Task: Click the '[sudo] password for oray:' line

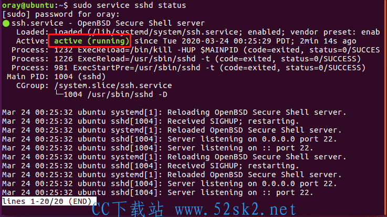Action: (x=61, y=14)
